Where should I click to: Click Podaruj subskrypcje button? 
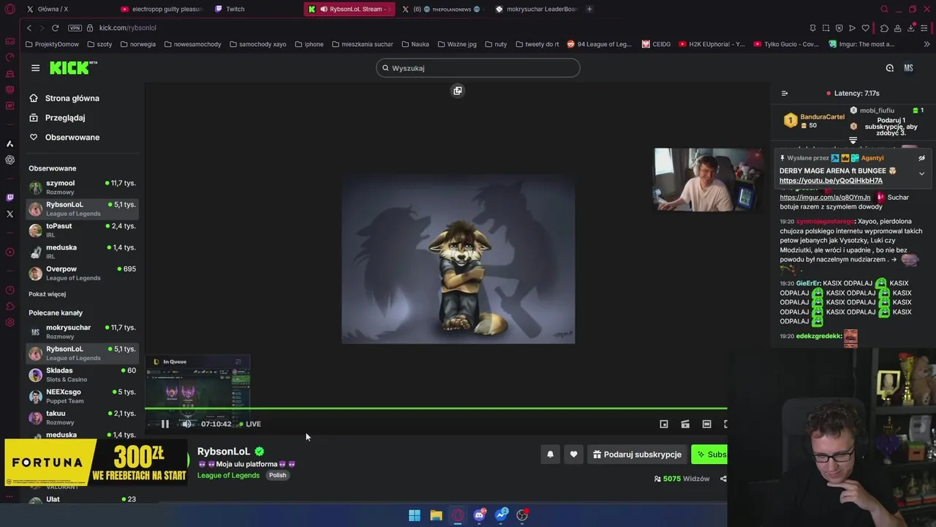coord(637,455)
